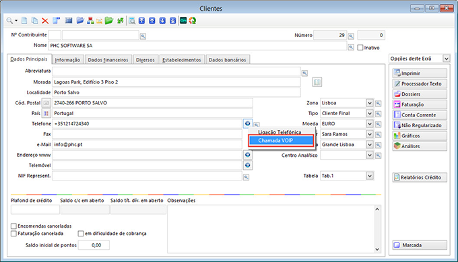
Task: Open the Gráficos button
Action: (420, 135)
